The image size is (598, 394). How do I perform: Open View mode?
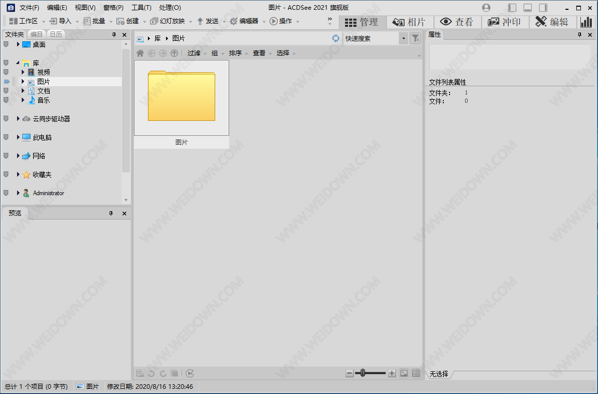pos(457,22)
